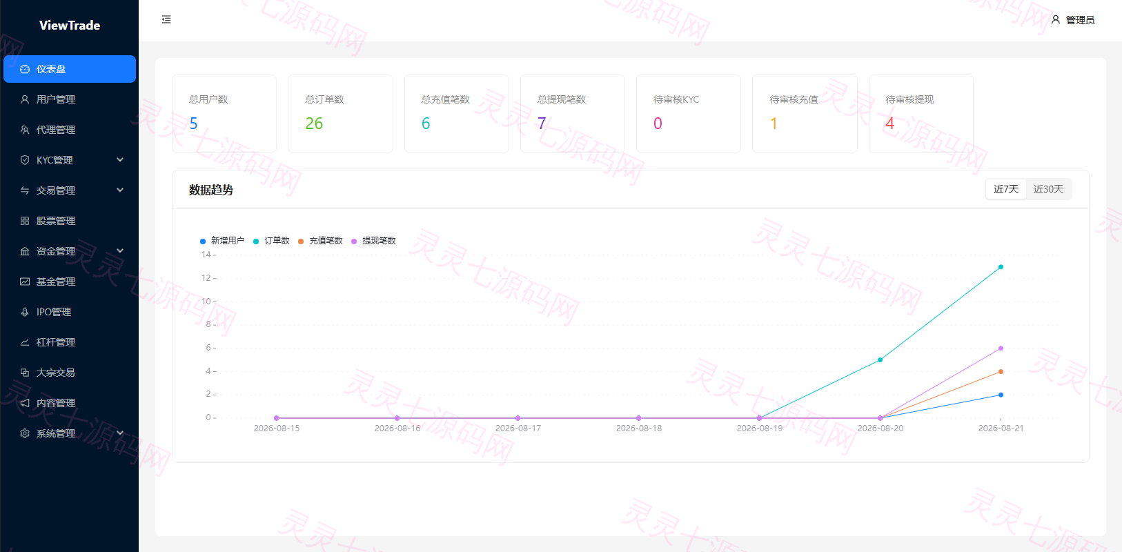Click the 订单数 data point on 2026-08-20
The height and width of the screenshot is (552, 1122).
coord(880,360)
